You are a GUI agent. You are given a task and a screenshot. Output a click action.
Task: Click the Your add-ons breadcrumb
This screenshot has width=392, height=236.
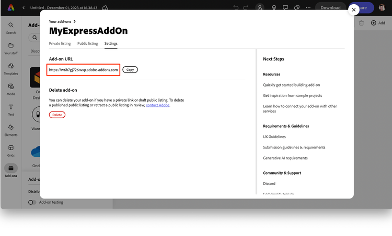[60, 21]
